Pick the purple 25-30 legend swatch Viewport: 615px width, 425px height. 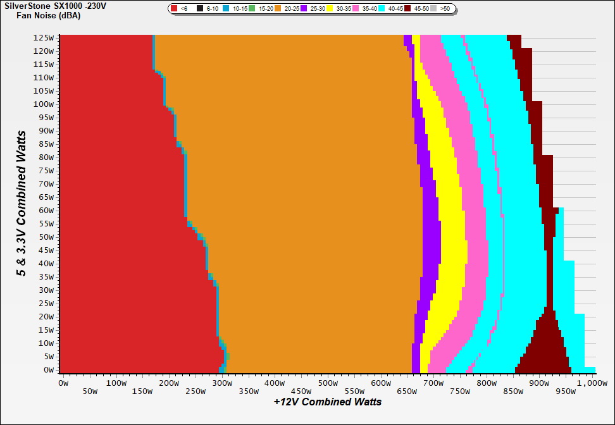tap(304, 9)
